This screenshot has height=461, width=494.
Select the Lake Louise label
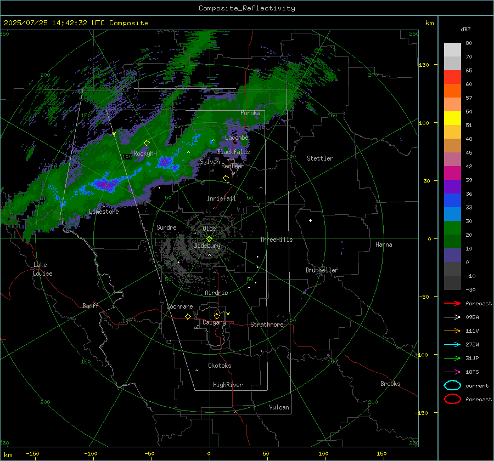(x=42, y=269)
